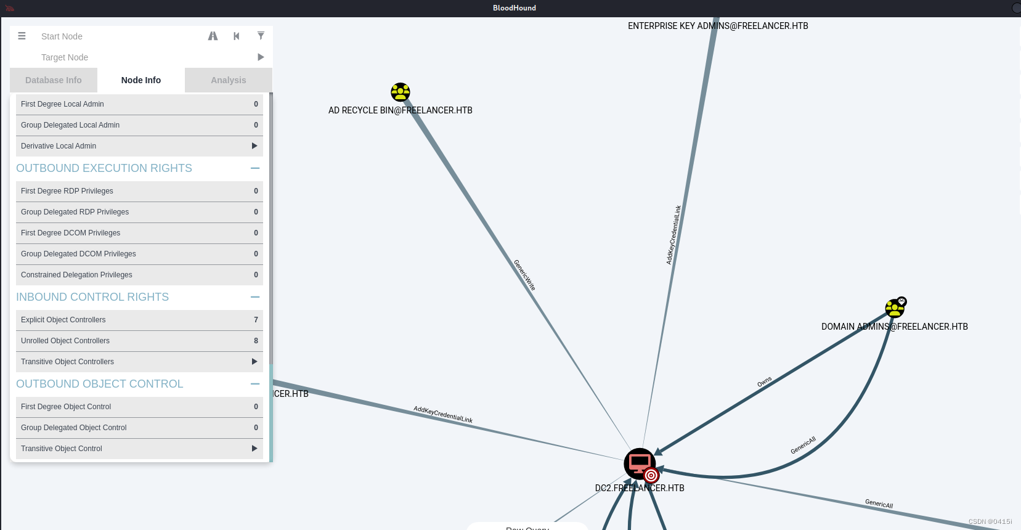Run Transitive Object Control query arrow

pos(254,449)
